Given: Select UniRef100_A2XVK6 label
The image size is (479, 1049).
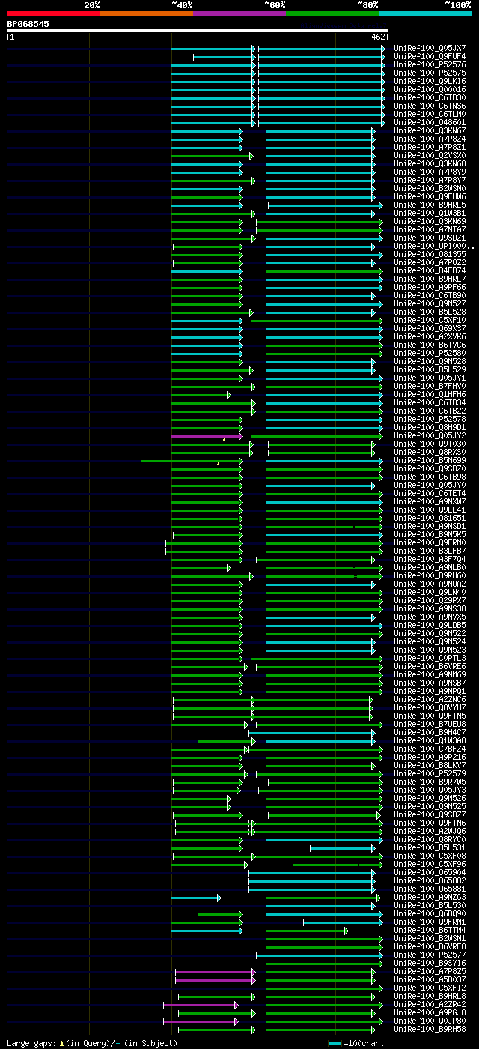Looking at the screenshot, I should point(430,336).
